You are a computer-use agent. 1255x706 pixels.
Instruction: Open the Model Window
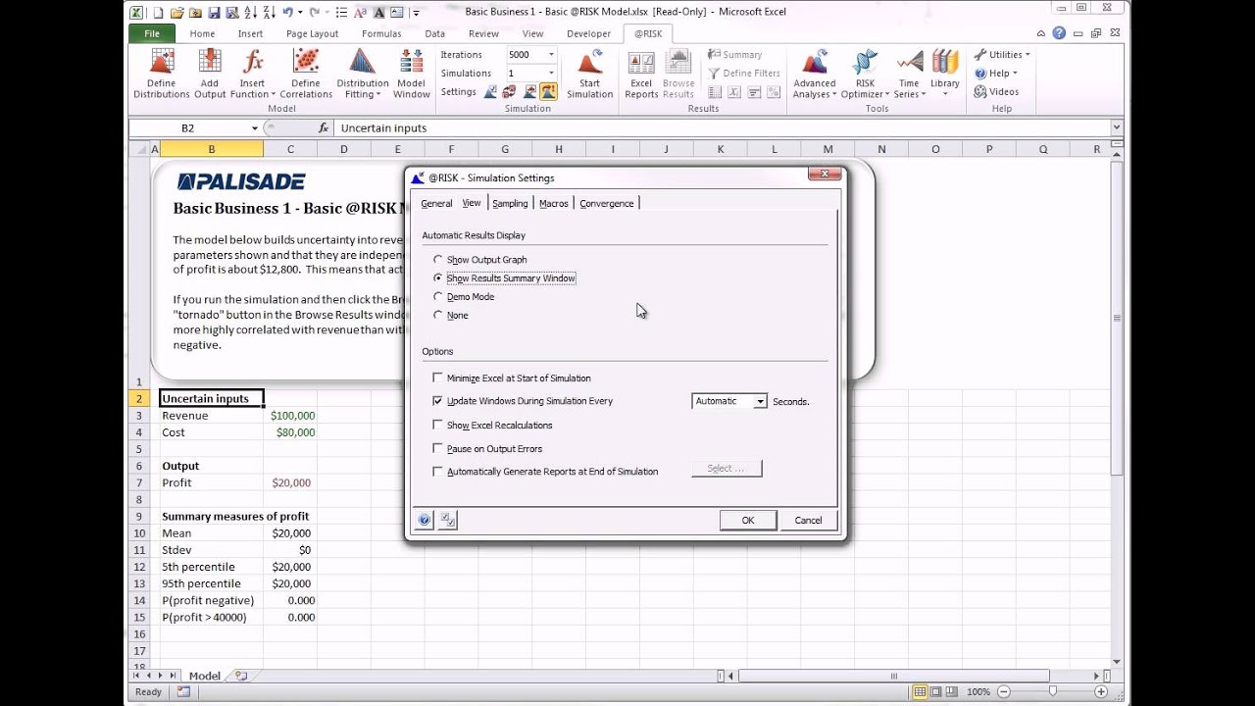[x=411, y=74]
